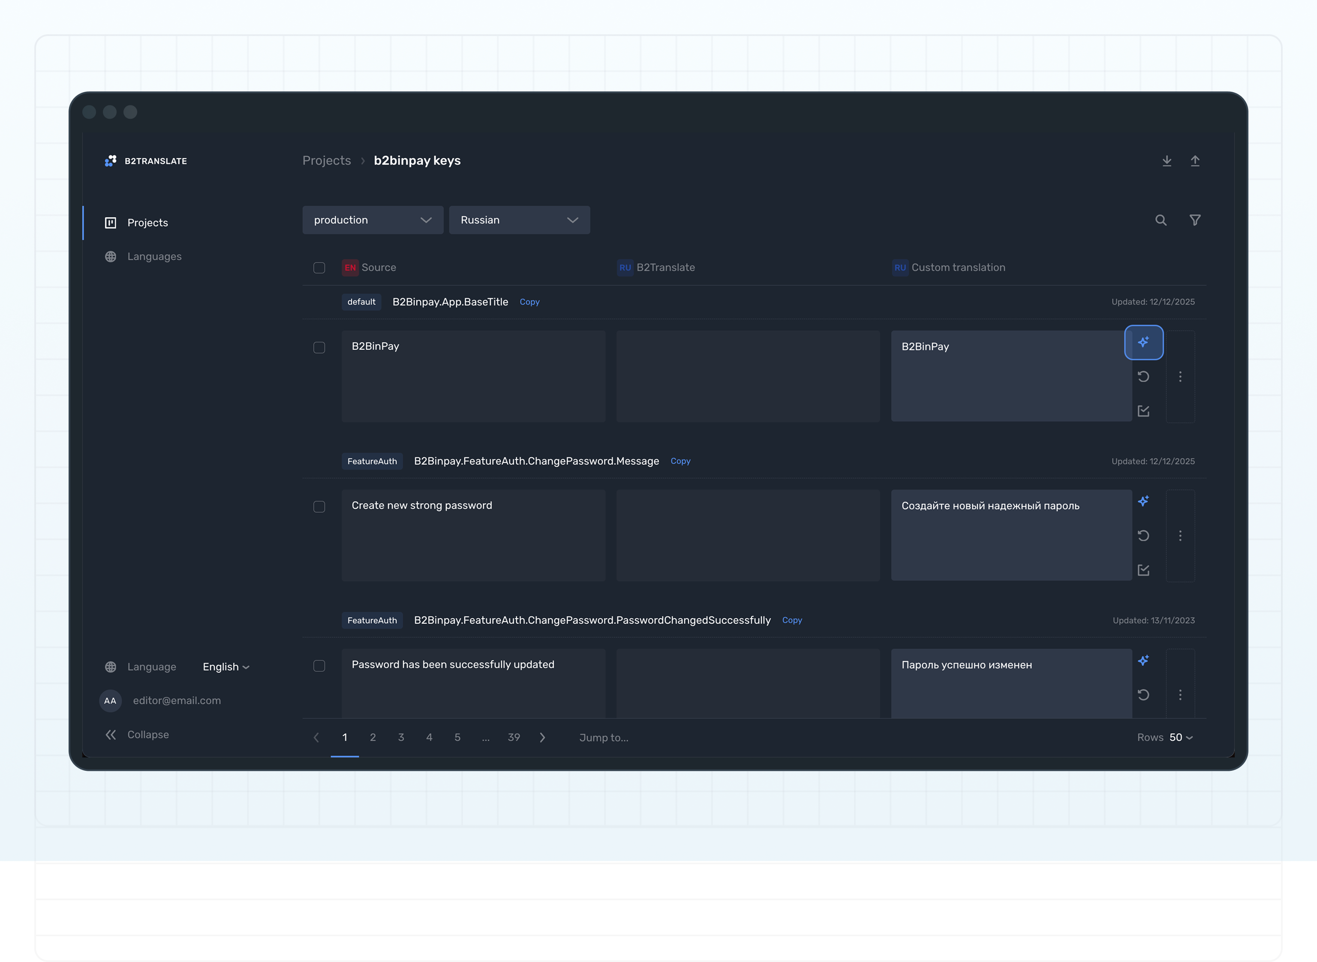Open the filter icon next to search
The image size is (1317, 962).
pos(1195,220)
